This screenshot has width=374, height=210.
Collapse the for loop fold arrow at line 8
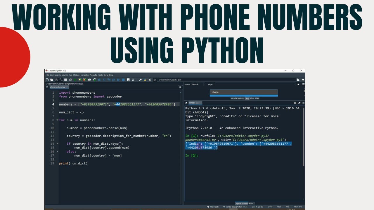pyautogui.click(x=58, y=120)
